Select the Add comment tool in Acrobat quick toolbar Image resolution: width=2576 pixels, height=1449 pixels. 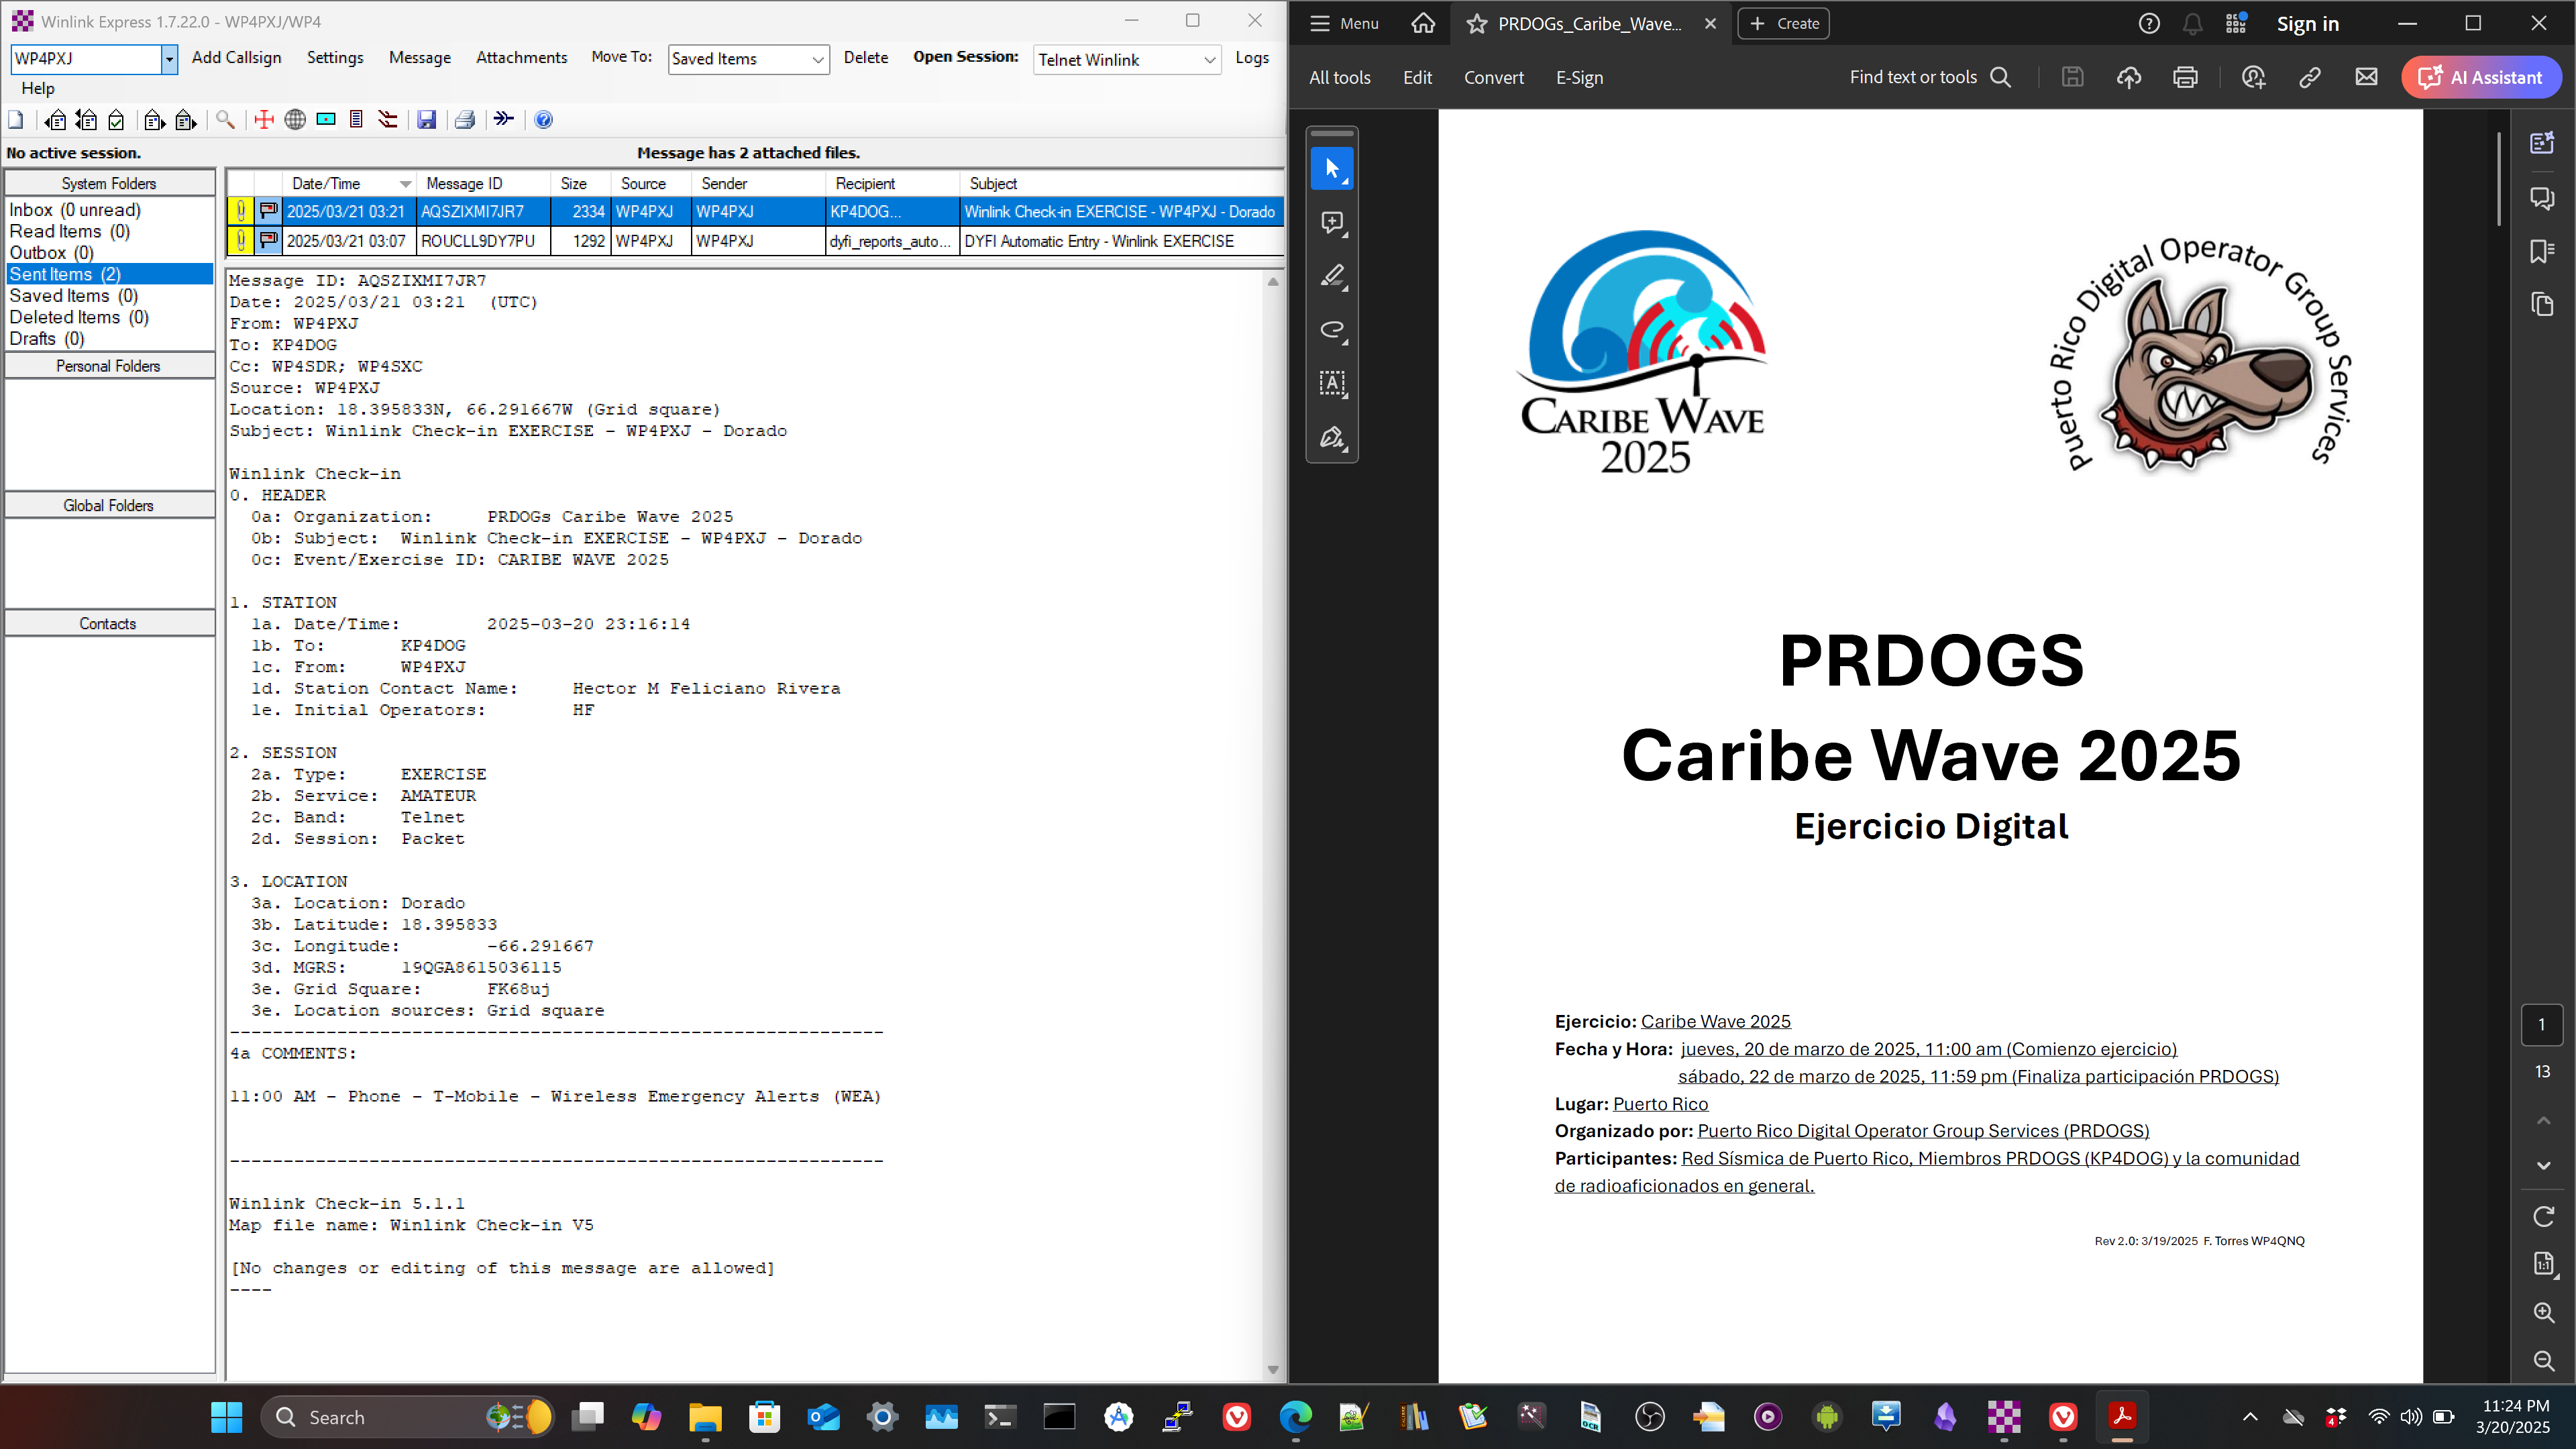(x=1332, y=223)
